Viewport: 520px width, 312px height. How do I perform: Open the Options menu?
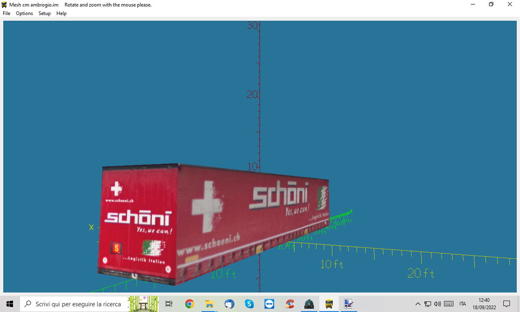[x=24, y=14]
